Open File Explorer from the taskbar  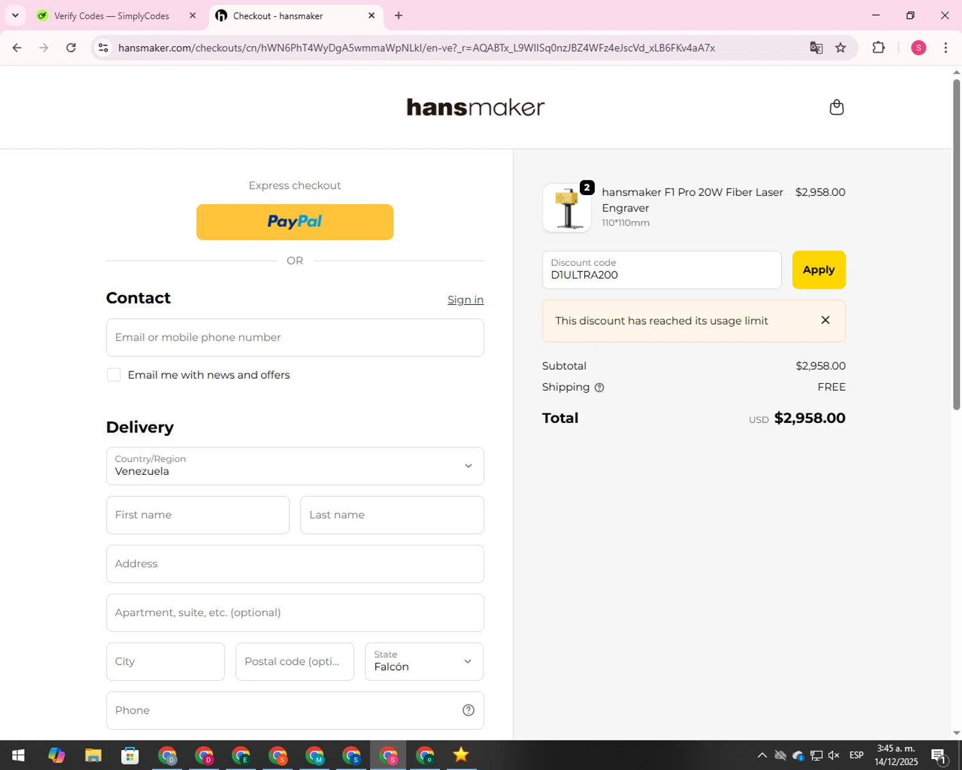point(93,755)
